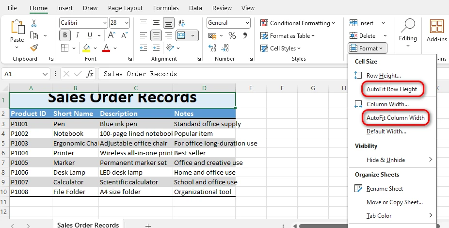This screenshot has width=449, height=228.
Task: Open the font size 28 dropdown
Action: [x=127, y=23]
